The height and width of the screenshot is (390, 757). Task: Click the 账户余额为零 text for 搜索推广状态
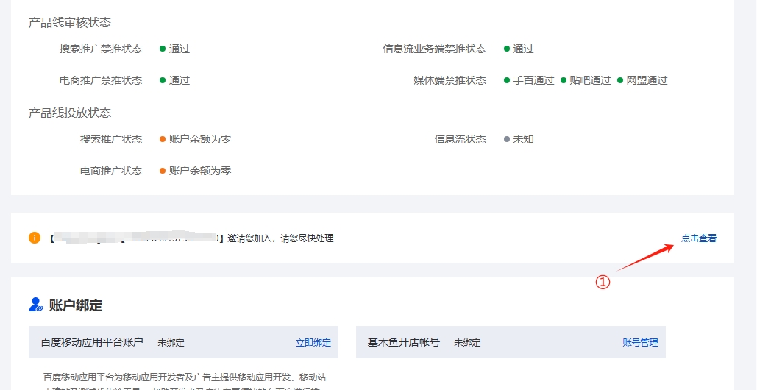tap(200, 139)
